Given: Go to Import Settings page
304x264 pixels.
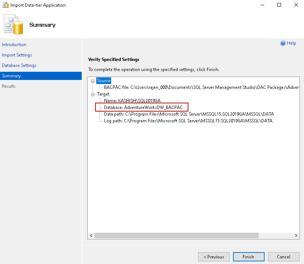Looking at the screenshot, I should (x=17, y=55).
